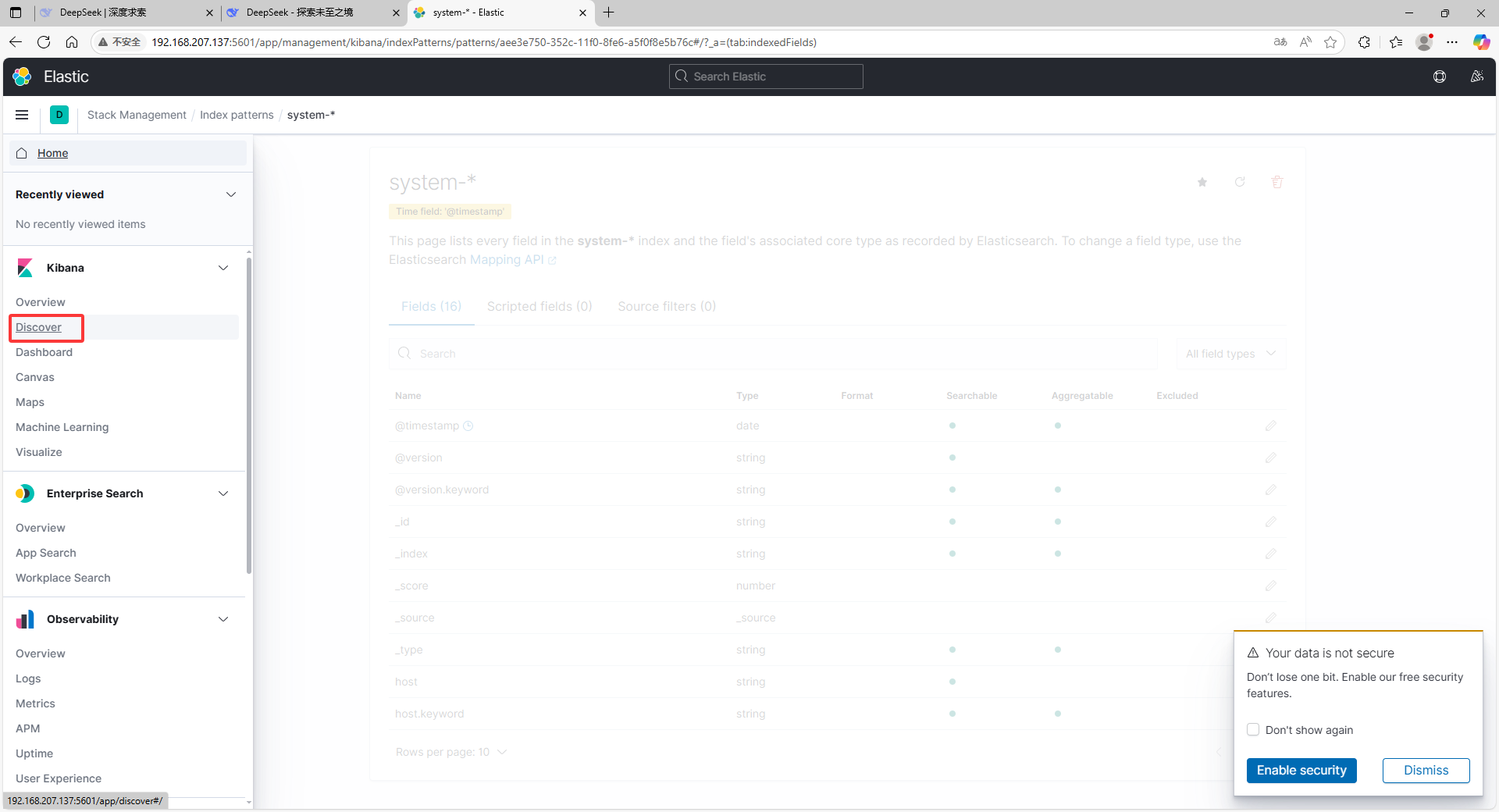This screenshot has height=812, width=1499.
Task: Click browser back arrow
Action: (x=16, y=42)
